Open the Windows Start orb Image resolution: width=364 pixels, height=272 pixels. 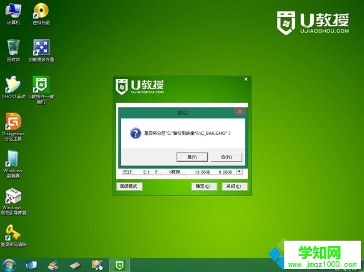pyautogui.click(x=9, y=266)
